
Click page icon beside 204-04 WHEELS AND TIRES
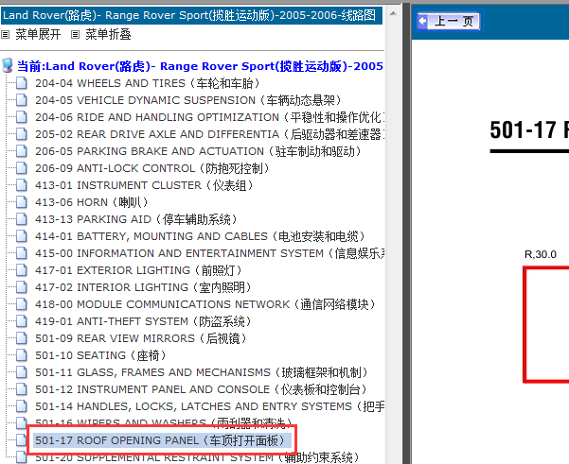point(22,83)
